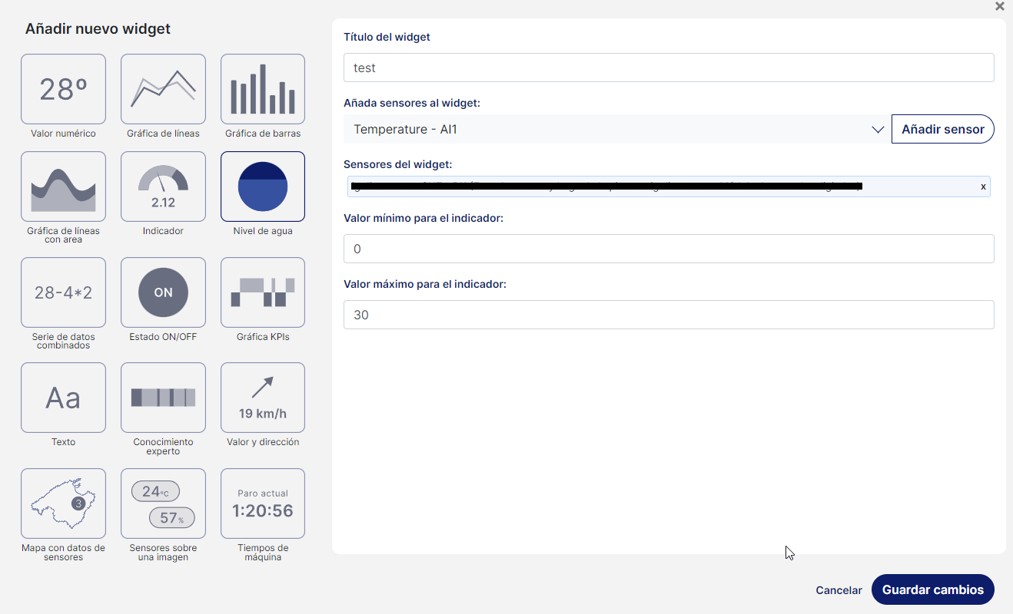
Task: Choose the Gráfica KPIs widget
Action: [263, 292]
